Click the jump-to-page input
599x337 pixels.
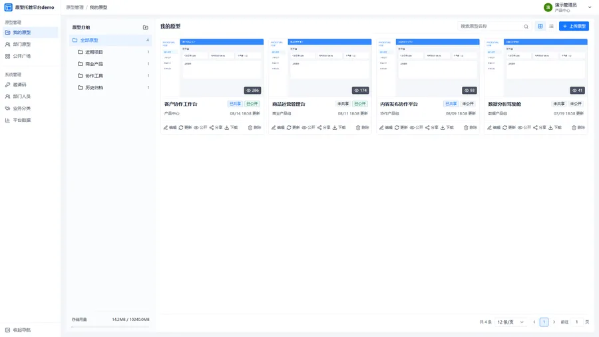[x=577, y=322]
